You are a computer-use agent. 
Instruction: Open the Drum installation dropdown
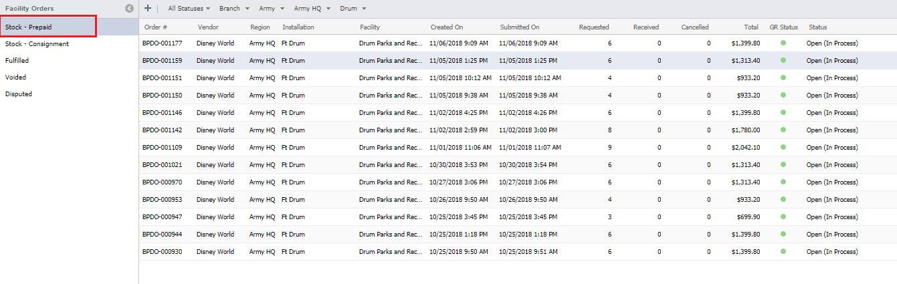pos(353,9)
